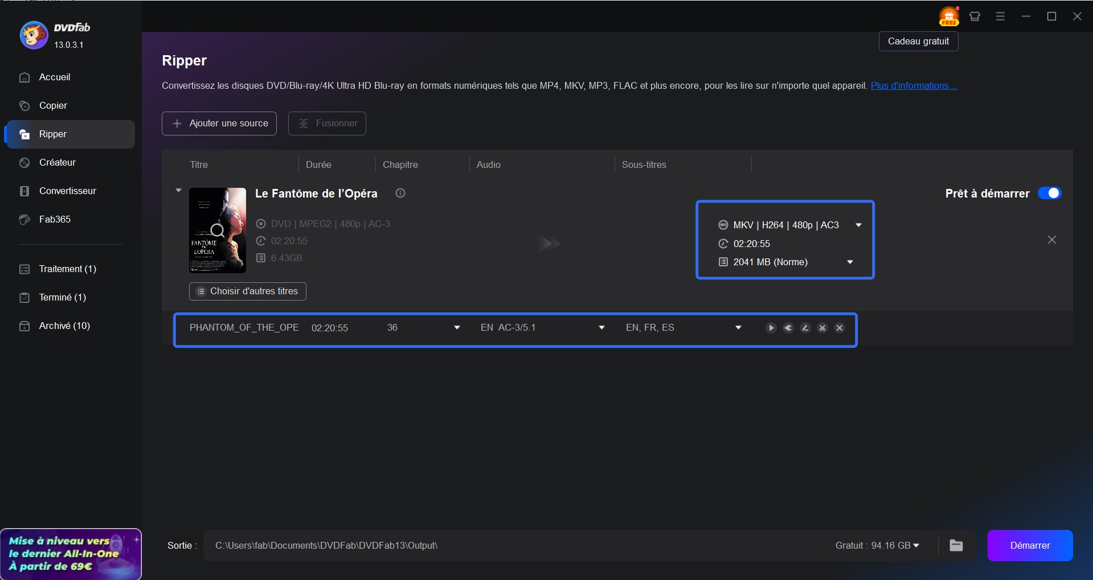Viewport: 1093px width, 580px height.
Task: Click the Cadeau gratuit tooltip button
Action: tap(918, 41)
